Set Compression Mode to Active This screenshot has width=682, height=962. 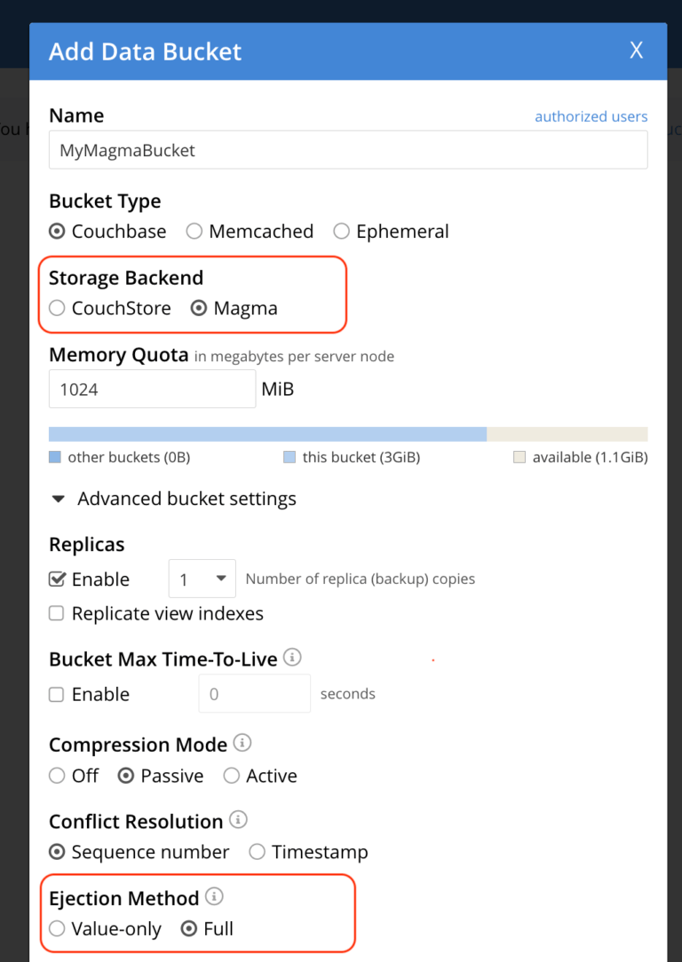[230, 775]
